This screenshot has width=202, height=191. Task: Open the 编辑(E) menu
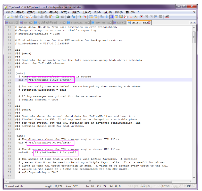[20, 12]
